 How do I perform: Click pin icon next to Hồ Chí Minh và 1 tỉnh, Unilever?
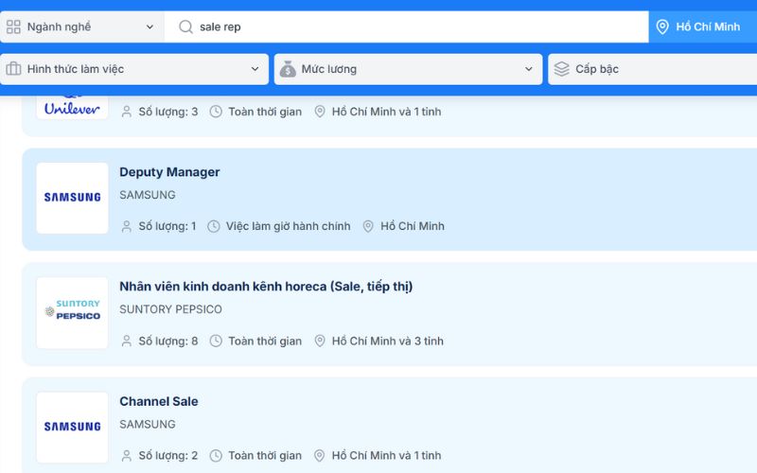coord(320,112)
